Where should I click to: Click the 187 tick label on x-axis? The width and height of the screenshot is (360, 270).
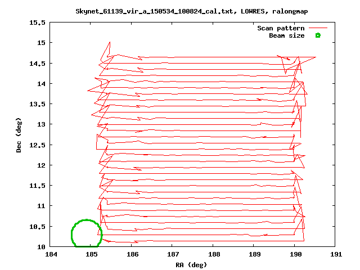point(172,255)
